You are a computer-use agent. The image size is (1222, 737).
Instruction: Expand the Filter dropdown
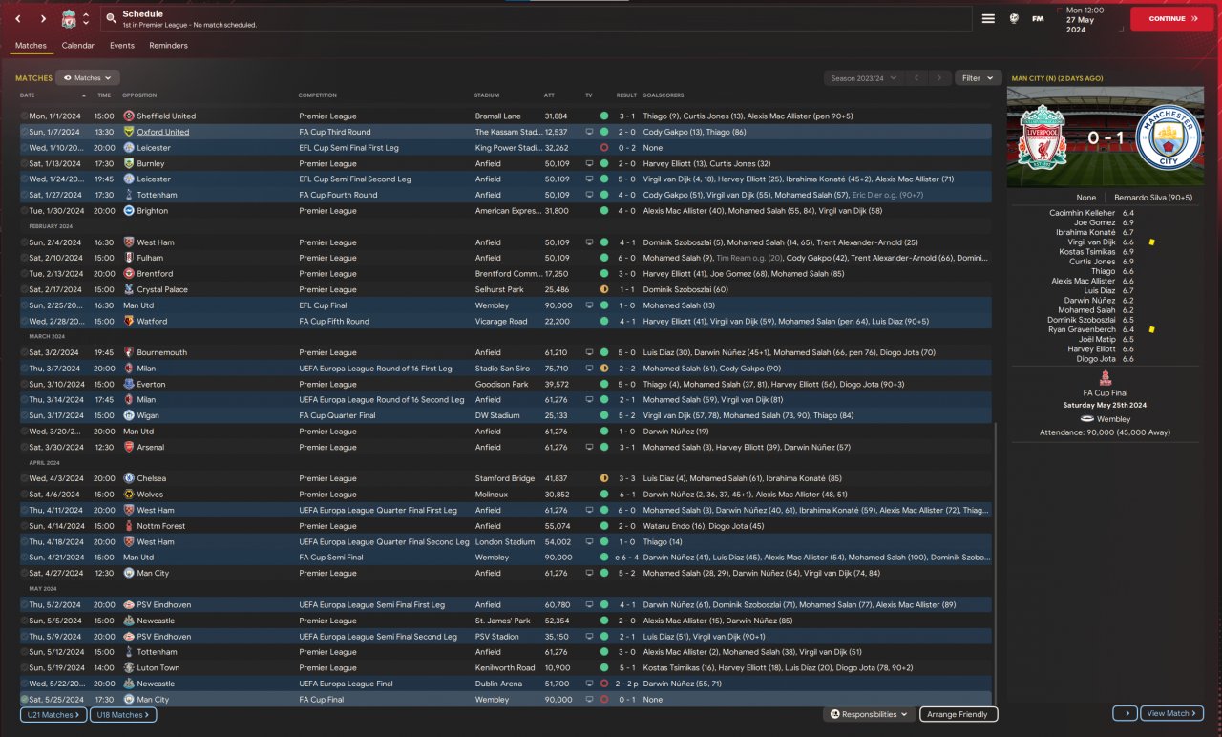[x=977, y=78]
